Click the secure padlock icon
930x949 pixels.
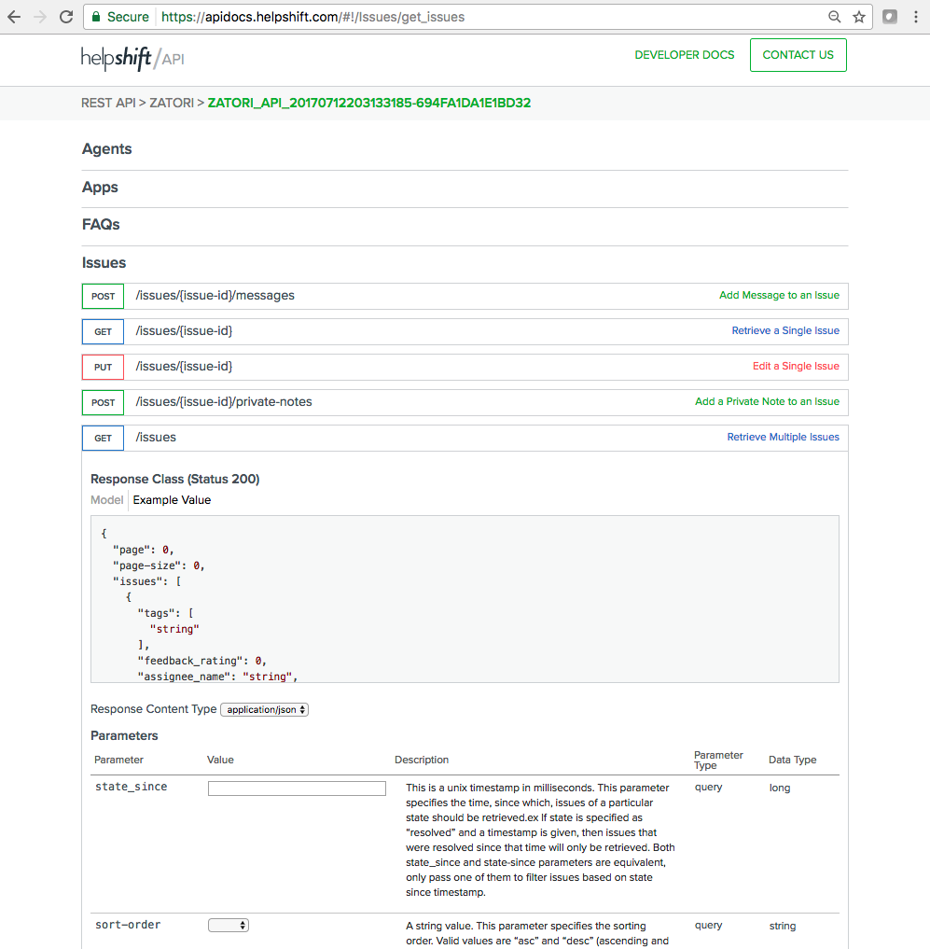95,17
